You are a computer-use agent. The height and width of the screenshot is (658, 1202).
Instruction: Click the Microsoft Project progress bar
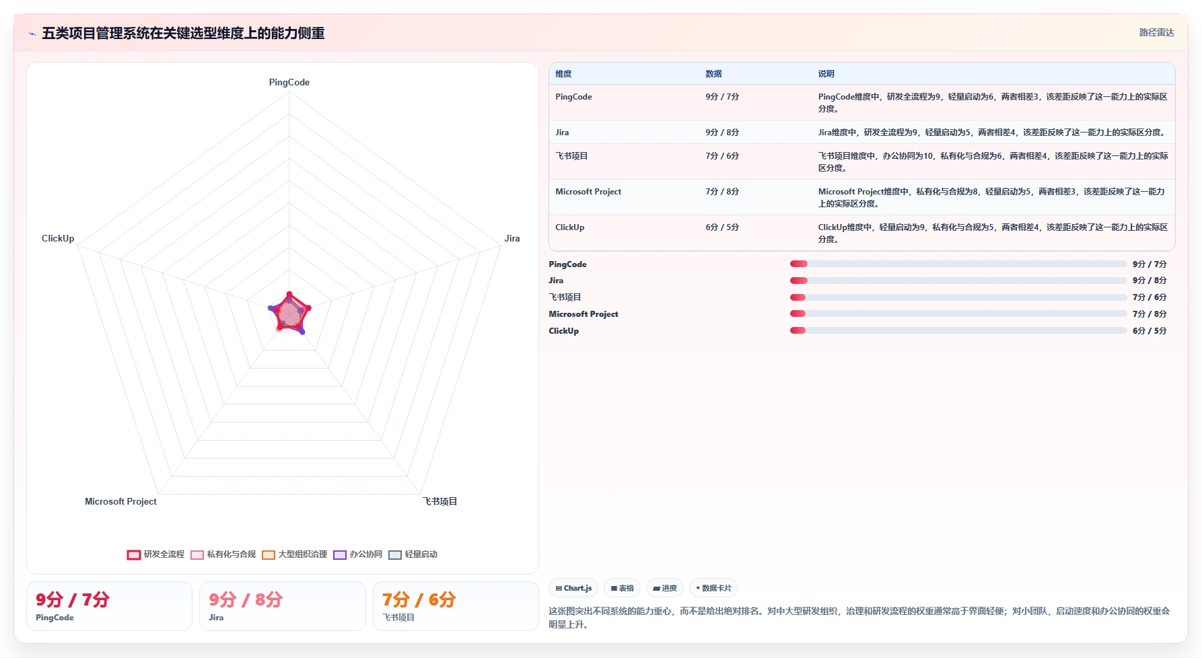point(958,314)
